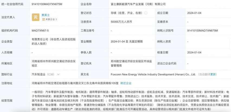Image resolution: width=231 pixels, height=112 pixels.
Task: Click the 企业类型 value 有限责任公司
Action: tap(54, 41)
